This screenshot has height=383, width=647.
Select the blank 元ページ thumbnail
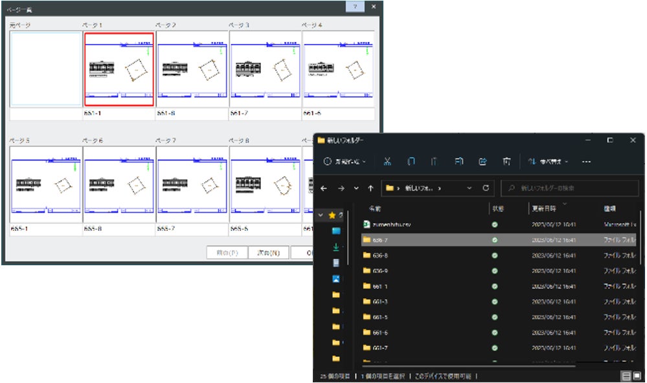pyautogui.click(x=46, y=70)
